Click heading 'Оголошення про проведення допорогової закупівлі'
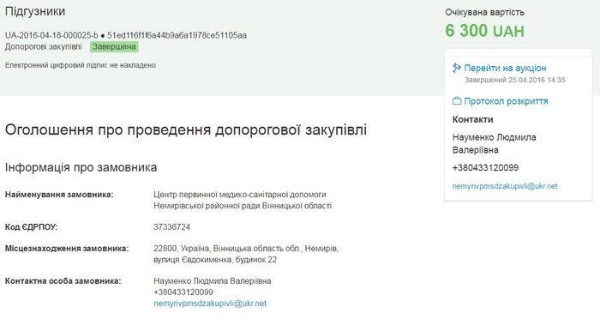This screenshot has width=600, height=325. click(186, 129)
